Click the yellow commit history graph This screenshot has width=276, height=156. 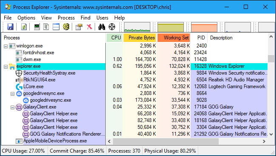(171, 27)
